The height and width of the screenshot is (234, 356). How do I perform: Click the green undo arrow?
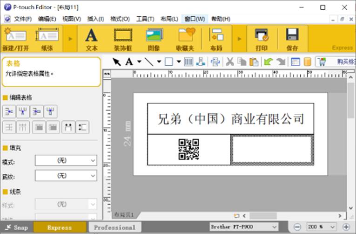tap(269, 62)
